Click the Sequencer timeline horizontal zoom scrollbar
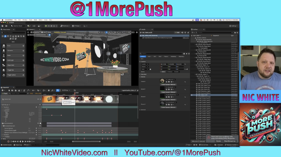Screen dimensions: 281x157 click(86, 142)
